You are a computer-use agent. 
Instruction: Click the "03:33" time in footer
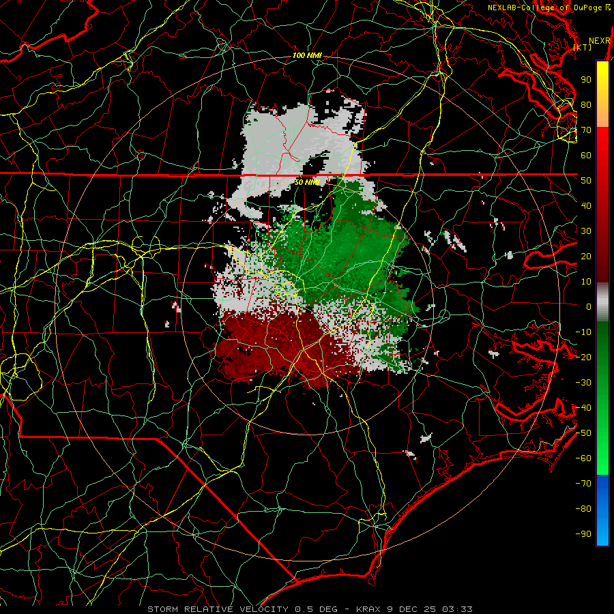tap(457, 609)
